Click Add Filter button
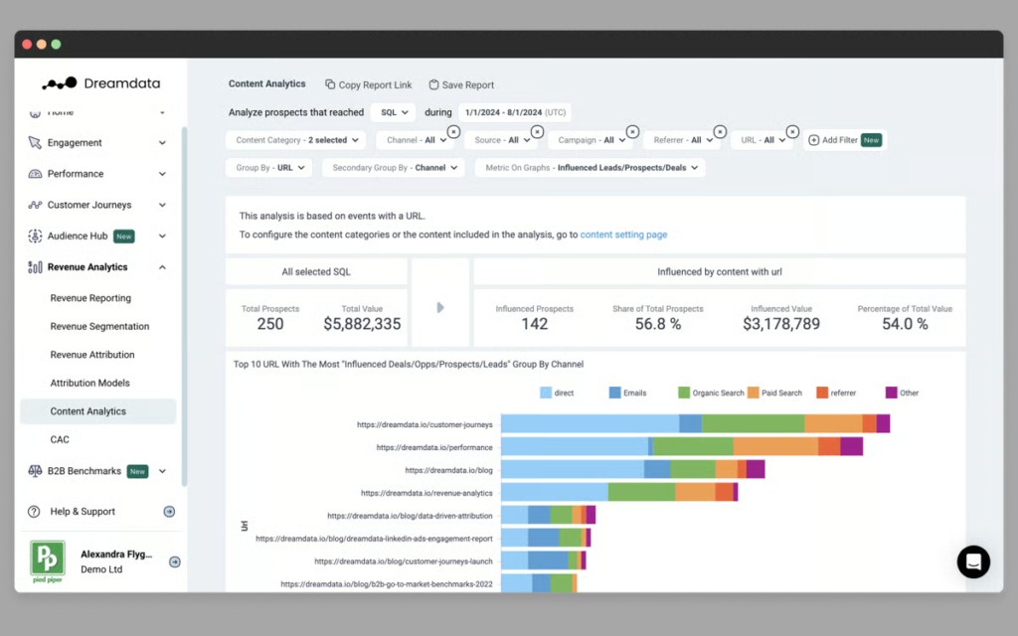 click(845, 140)
